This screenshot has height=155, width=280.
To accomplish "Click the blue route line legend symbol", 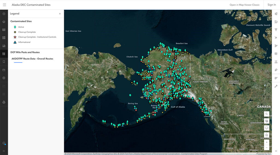I will [x=18, y=63].
